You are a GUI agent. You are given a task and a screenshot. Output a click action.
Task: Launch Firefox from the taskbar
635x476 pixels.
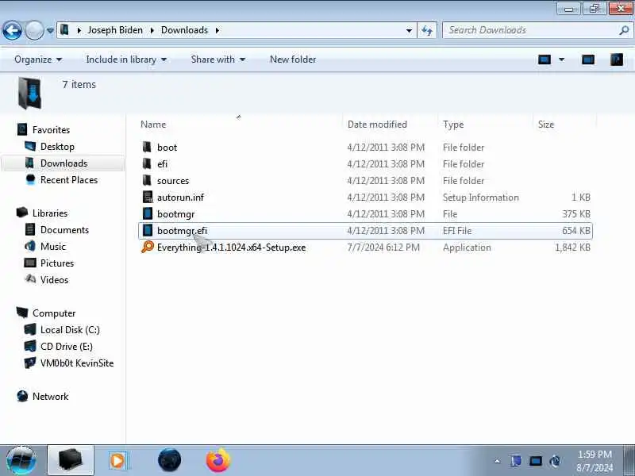coord(217,461)
